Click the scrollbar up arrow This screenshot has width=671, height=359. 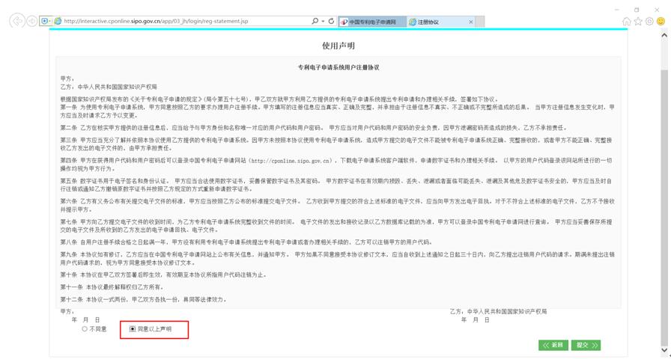(x=664, y=35)
